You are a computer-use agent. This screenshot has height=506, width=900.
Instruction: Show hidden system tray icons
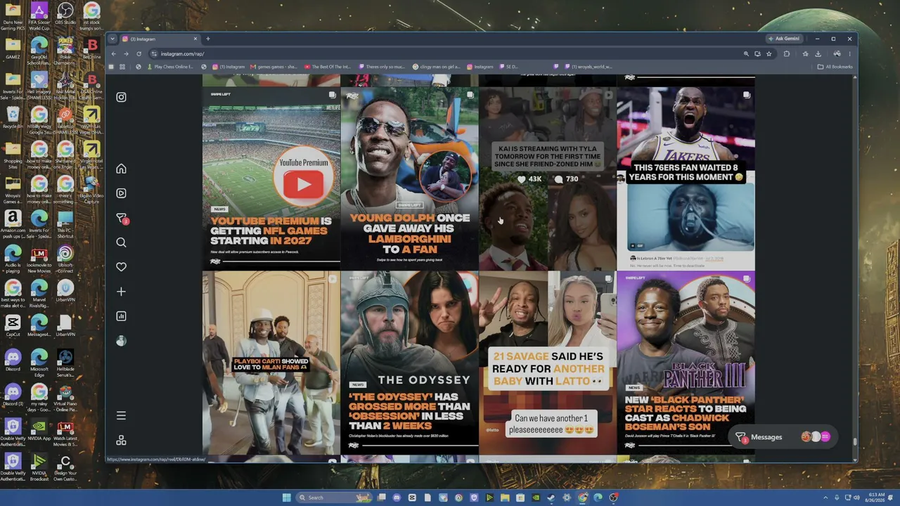point(826,498)
